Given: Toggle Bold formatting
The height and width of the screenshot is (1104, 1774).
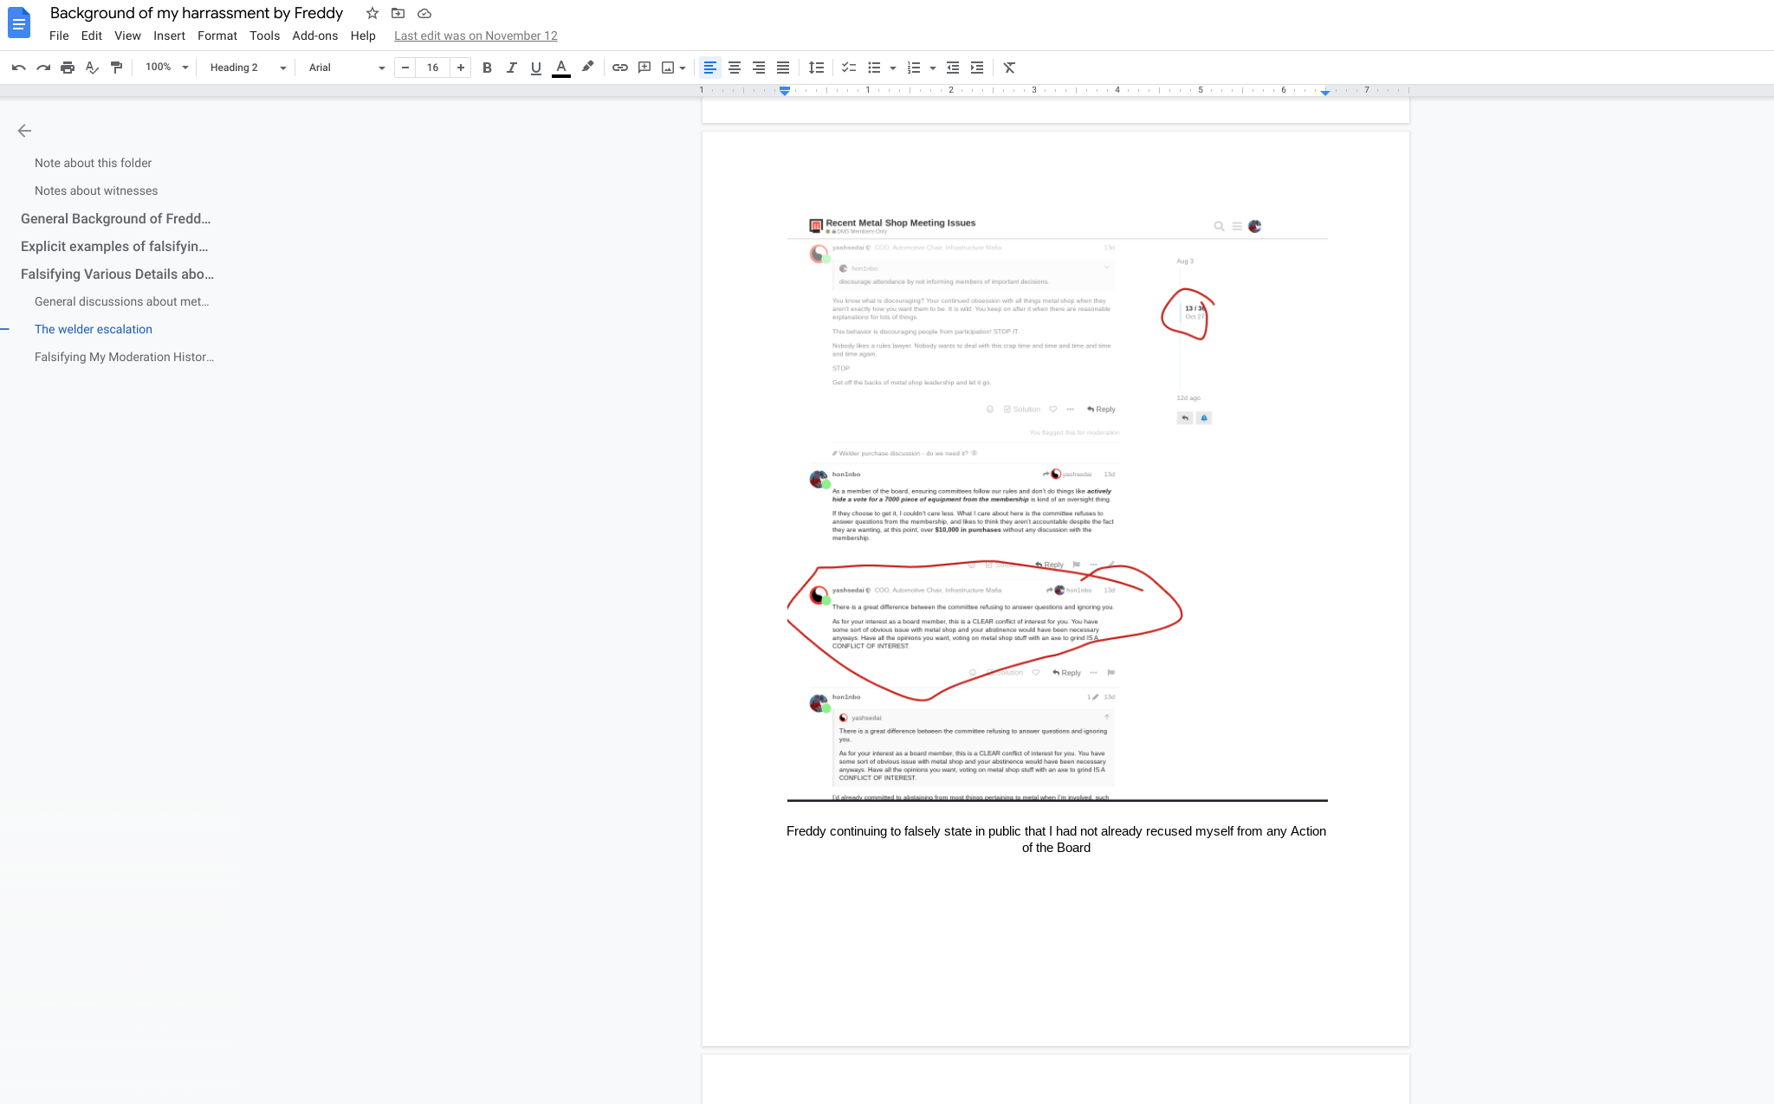Looking at the screenshot, I should tap(487, 68).
